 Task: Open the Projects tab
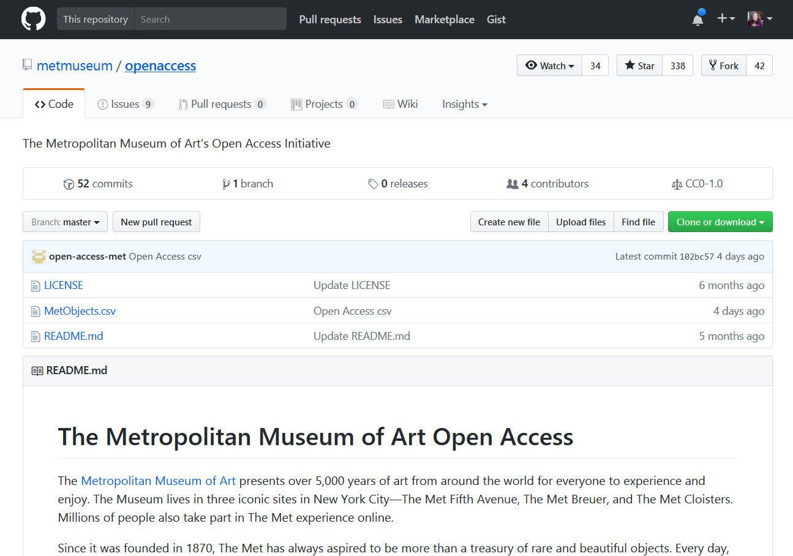(324, 104)
